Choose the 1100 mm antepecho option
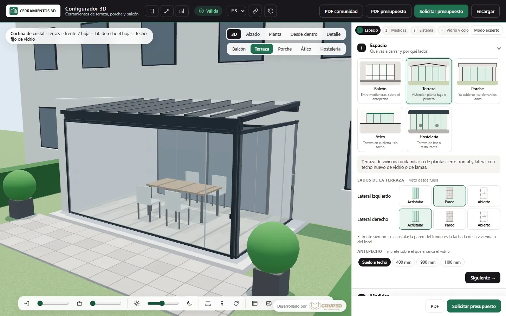This screenshot has height=316, width=506. pos(453,262)
